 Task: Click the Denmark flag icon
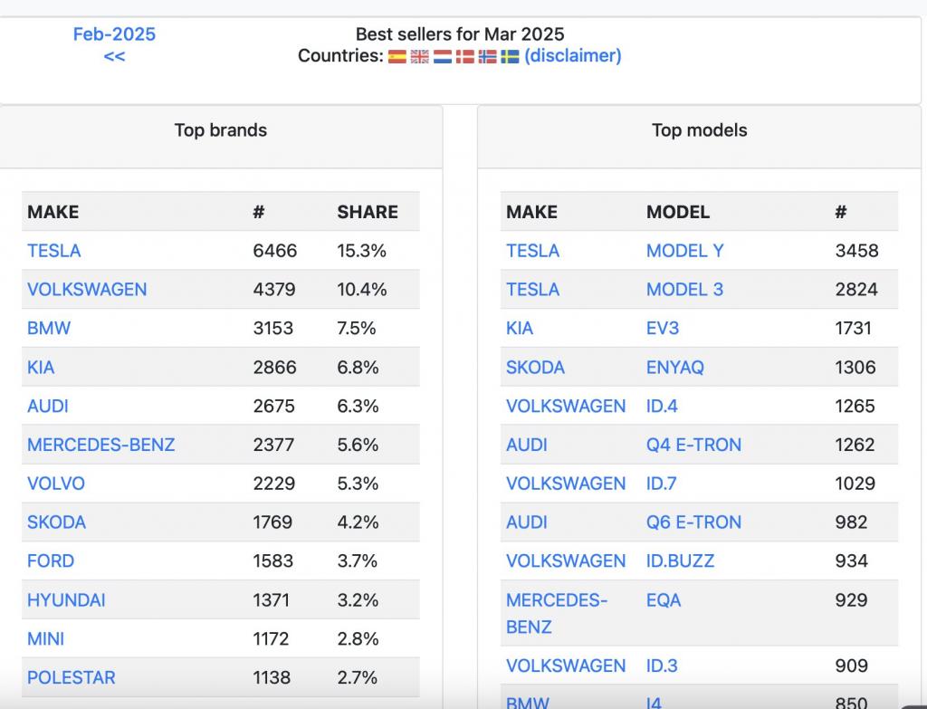coord(464,57)
